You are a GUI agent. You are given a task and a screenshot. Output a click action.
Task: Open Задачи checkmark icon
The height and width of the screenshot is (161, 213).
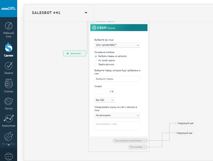pyautogui.click(x=8, y=65)
